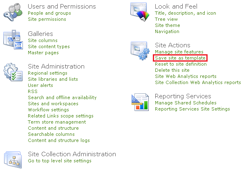Image resolution: width=246 pixels, height=175 pixels.
Task: Open User alerts link
Action: click(40, 85)
